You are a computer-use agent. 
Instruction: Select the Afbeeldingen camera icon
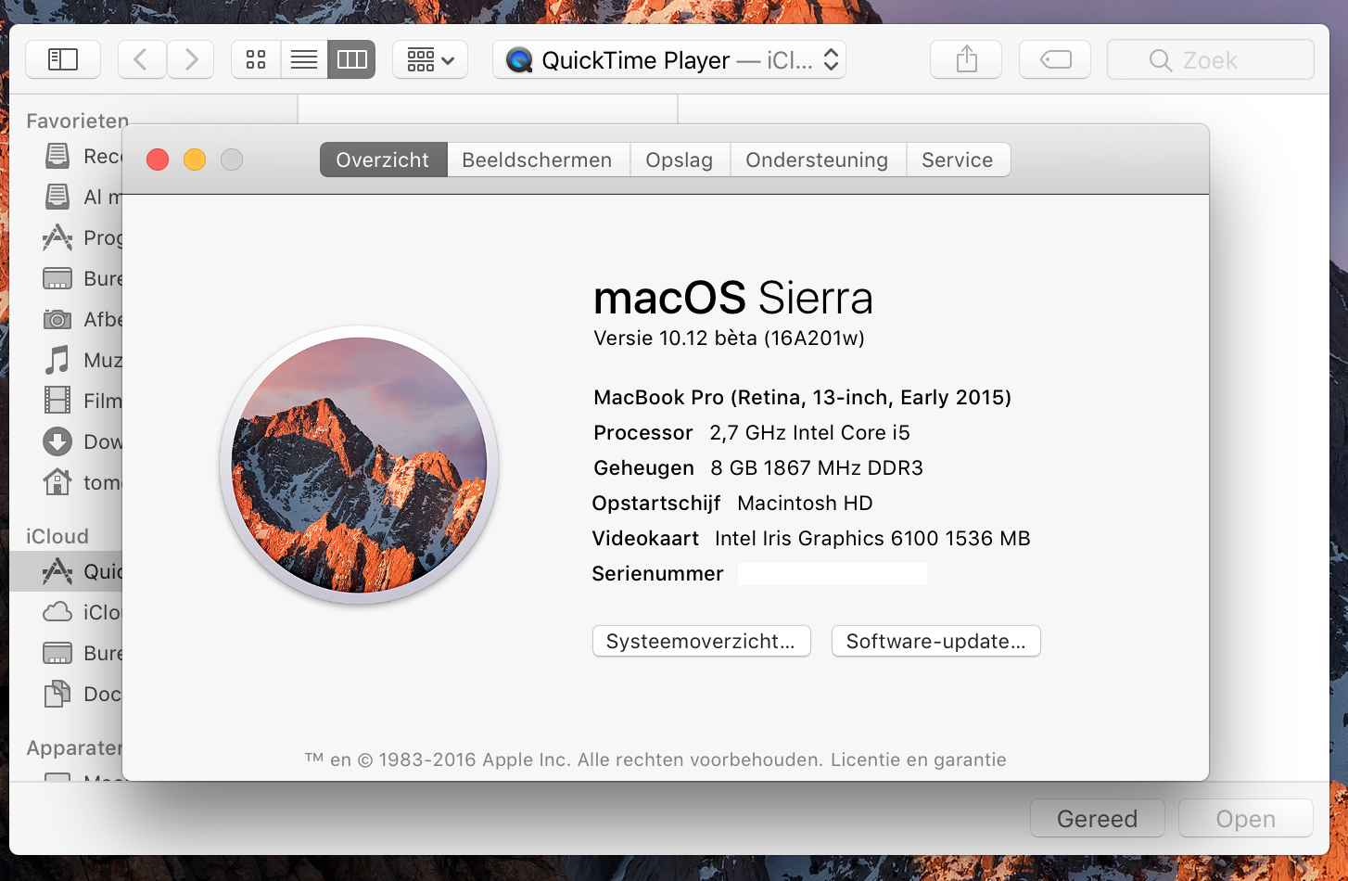[57, 319]
